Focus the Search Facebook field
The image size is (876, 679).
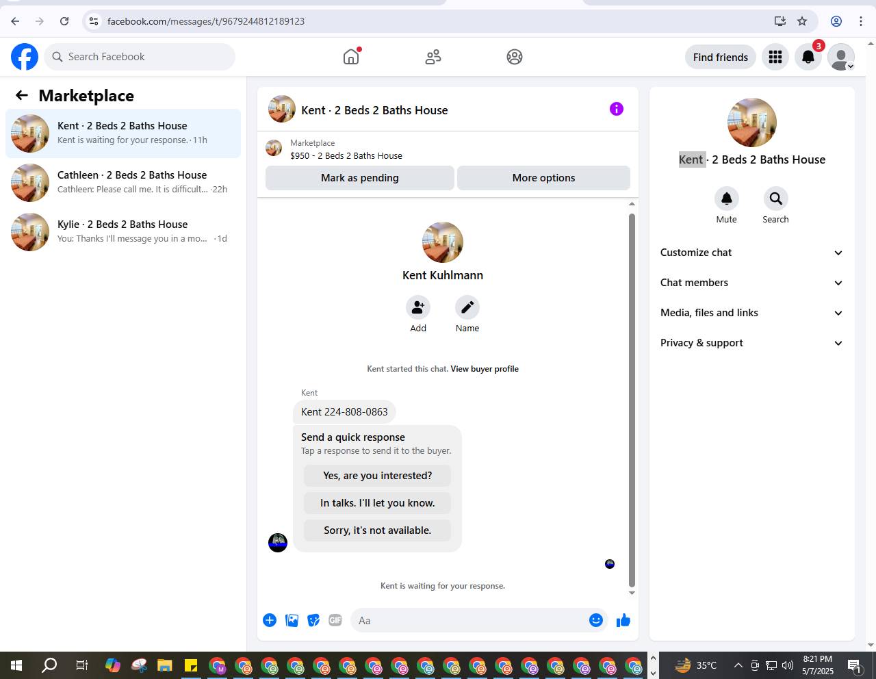(140, 57)
